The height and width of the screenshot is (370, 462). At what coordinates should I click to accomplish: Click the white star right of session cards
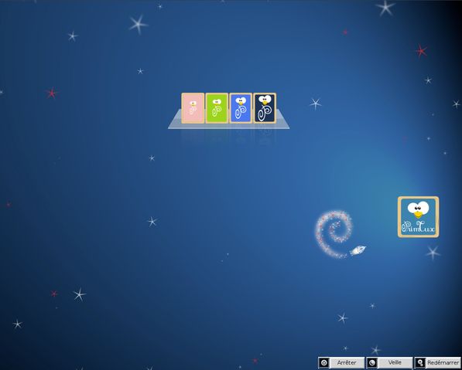tap(315, 104)
